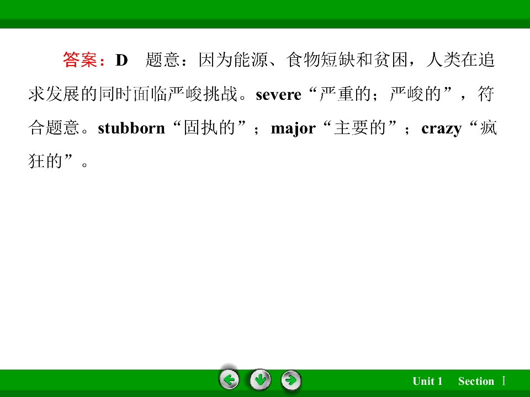Click the 'Section' footer label
This screenshot has height=397, width=530.
476,381
